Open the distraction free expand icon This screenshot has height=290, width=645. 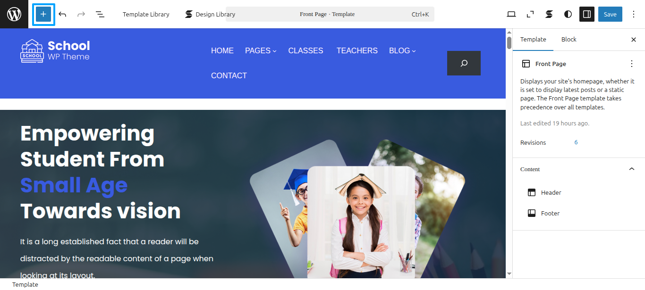(530, 14)
